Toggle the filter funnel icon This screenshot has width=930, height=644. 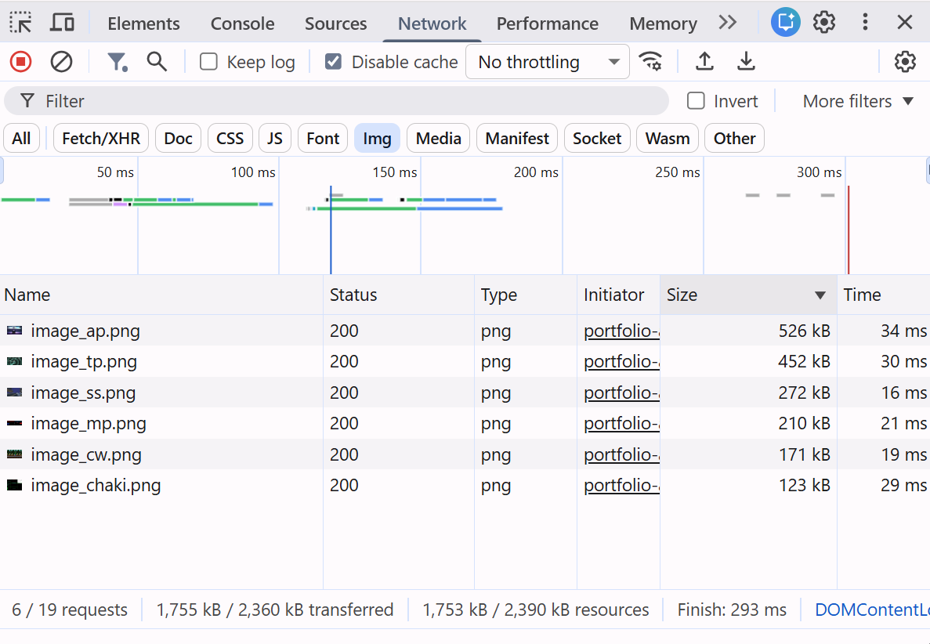(x=117, y=62)
